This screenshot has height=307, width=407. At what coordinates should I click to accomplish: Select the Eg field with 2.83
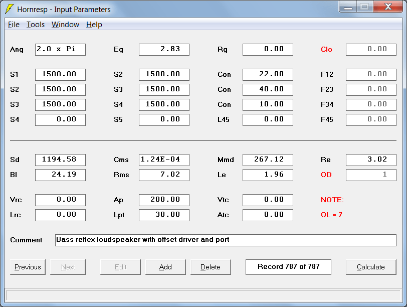(164, 50)
